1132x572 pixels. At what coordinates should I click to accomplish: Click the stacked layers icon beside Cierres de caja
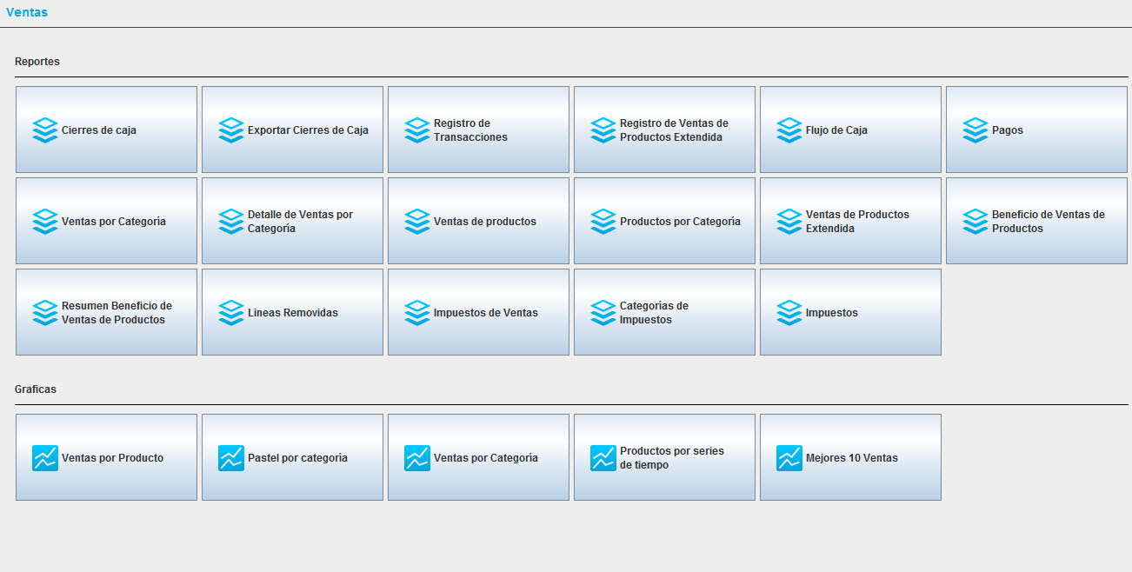tap(44, 130)
